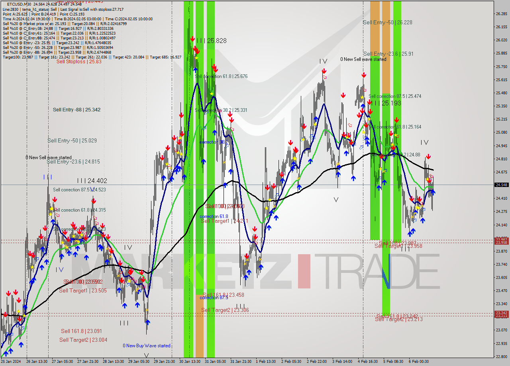510x366 pixels.
Task: Select the 'Sell Entry -50 | 25.029' label
Action: click(72, 140)
